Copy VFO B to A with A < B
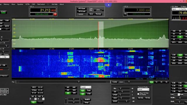 [40, 90]
